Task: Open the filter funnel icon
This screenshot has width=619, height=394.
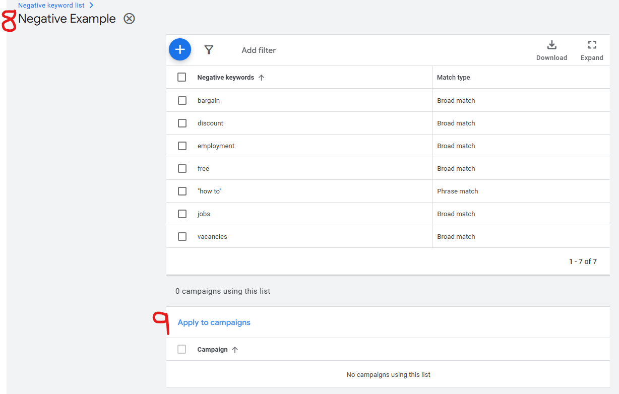Action: point(209,50)
